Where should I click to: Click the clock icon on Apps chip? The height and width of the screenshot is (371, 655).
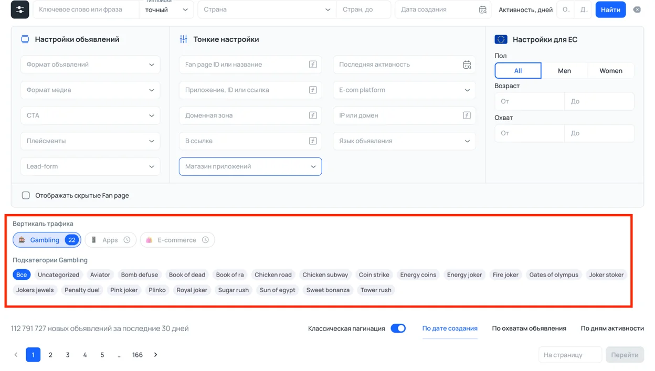pos(127,240)
